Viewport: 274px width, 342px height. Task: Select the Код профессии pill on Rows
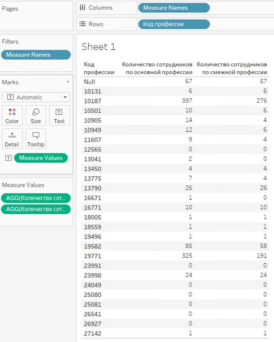[x=174, y=24]
